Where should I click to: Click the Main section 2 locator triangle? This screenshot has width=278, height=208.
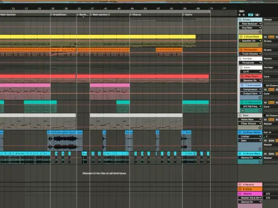(x=91, y=15)
